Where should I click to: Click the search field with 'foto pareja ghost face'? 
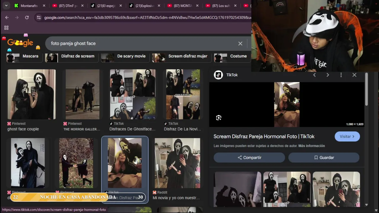point(142,43)
